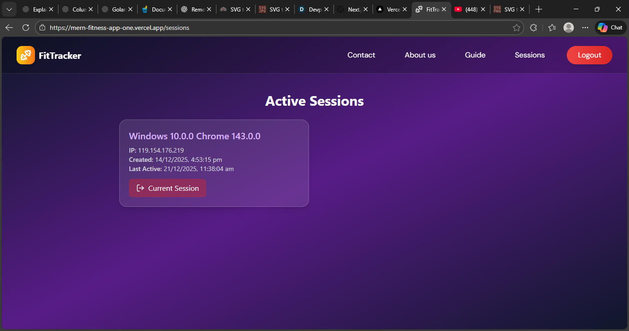Select Sessions in the navigation bar
The width and height of the screenshot is (629, 331).
click(x=530, y=55)
